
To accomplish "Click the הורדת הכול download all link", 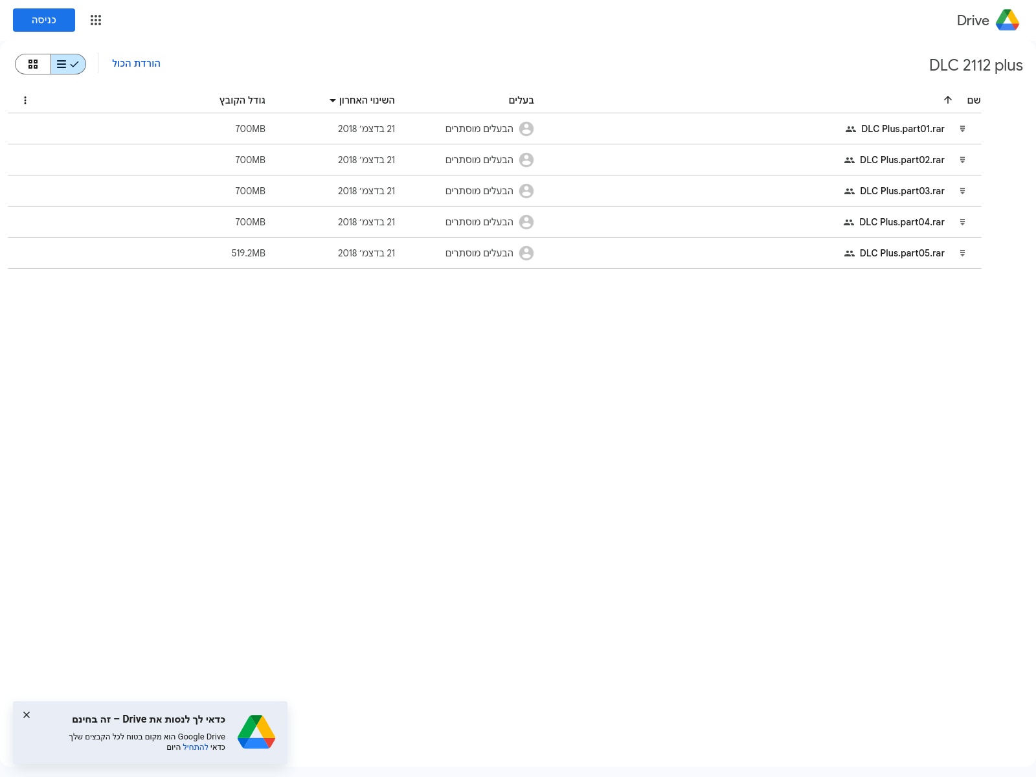I will (136, 63).
